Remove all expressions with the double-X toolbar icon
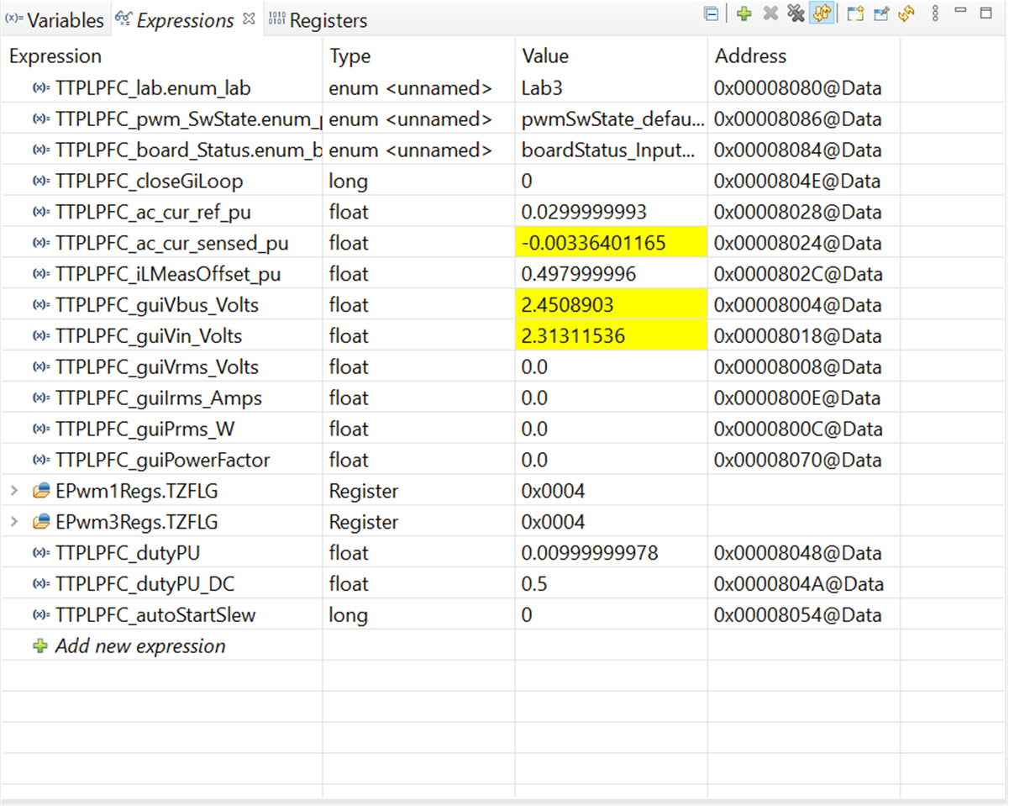 (x=796, y=13)
